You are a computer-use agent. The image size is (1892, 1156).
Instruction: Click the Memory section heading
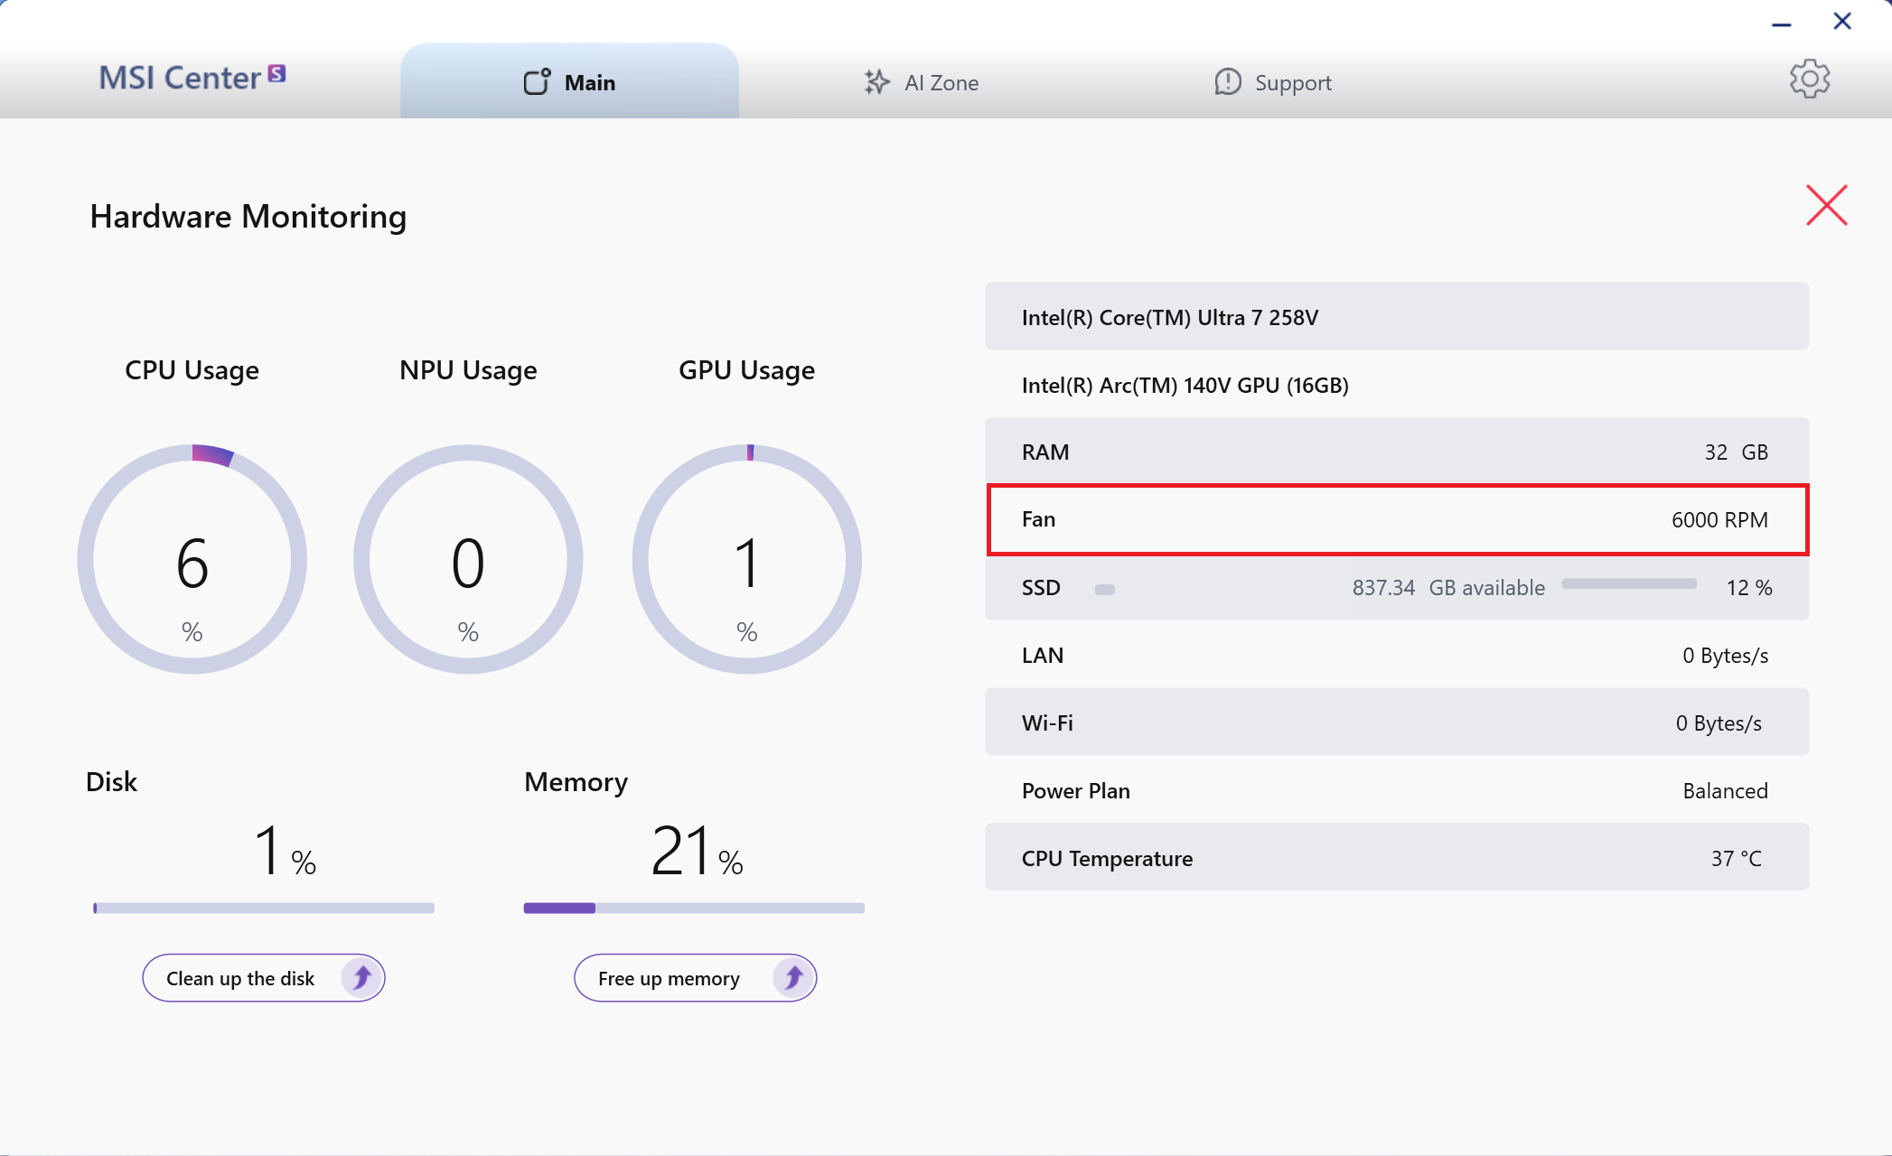click(x=576, y=782)
